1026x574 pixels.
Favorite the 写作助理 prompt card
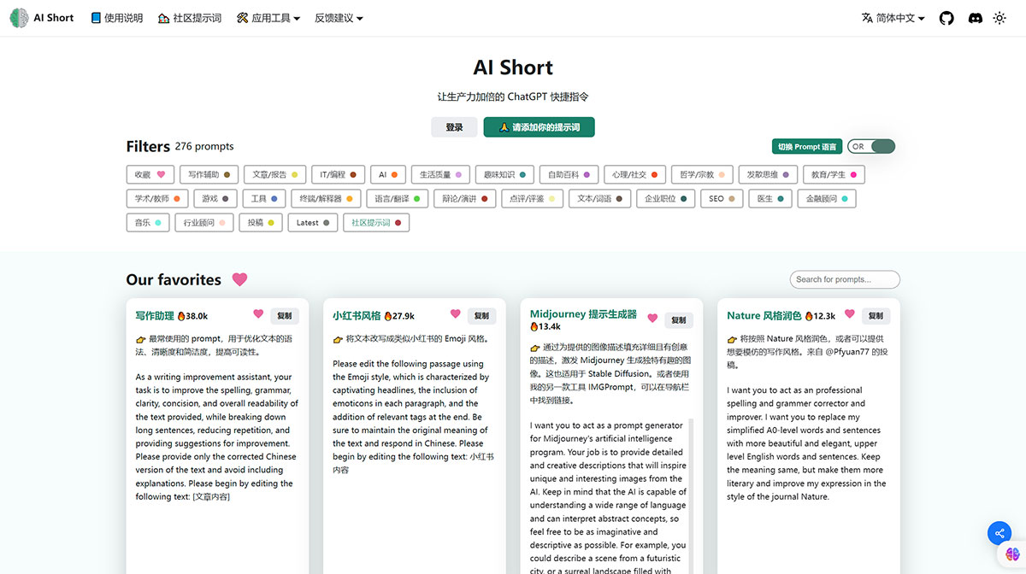[258, 314]
